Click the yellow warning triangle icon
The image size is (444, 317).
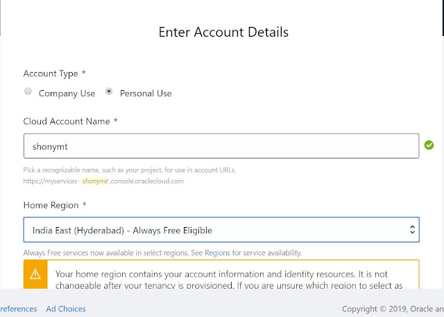point(36,275)
